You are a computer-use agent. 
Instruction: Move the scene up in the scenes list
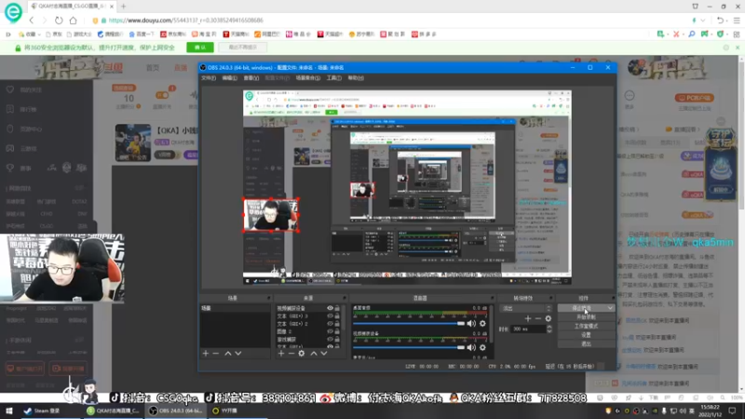[x=228, y=354]
